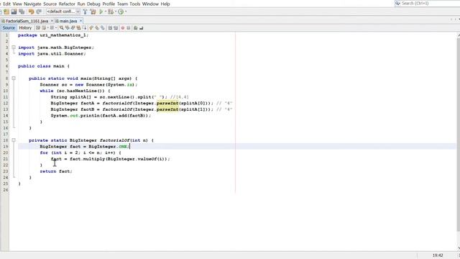Open the Team menu
Viewport: 460px width, 259px height.
coord(122,4)
